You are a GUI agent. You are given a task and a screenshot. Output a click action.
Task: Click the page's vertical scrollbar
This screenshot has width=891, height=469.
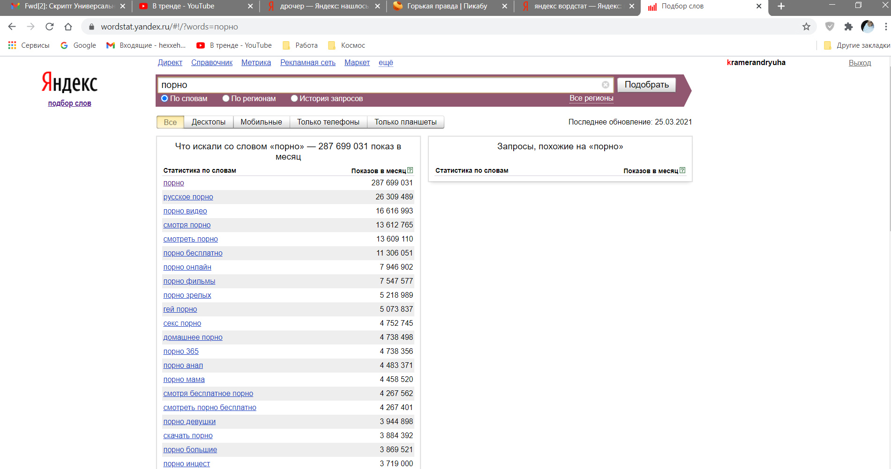pyautogui.click(x=889, y=150)
